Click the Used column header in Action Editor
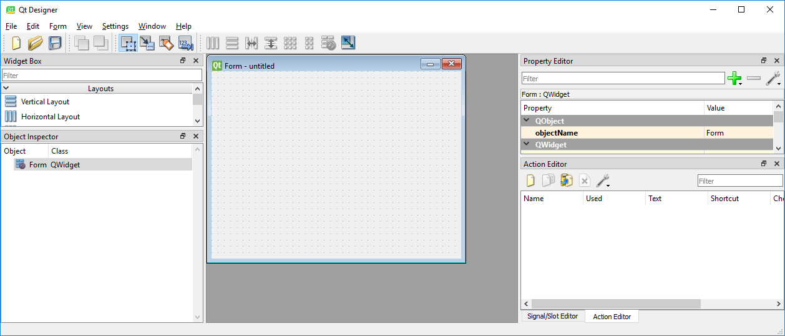 (x=614, y=198)
